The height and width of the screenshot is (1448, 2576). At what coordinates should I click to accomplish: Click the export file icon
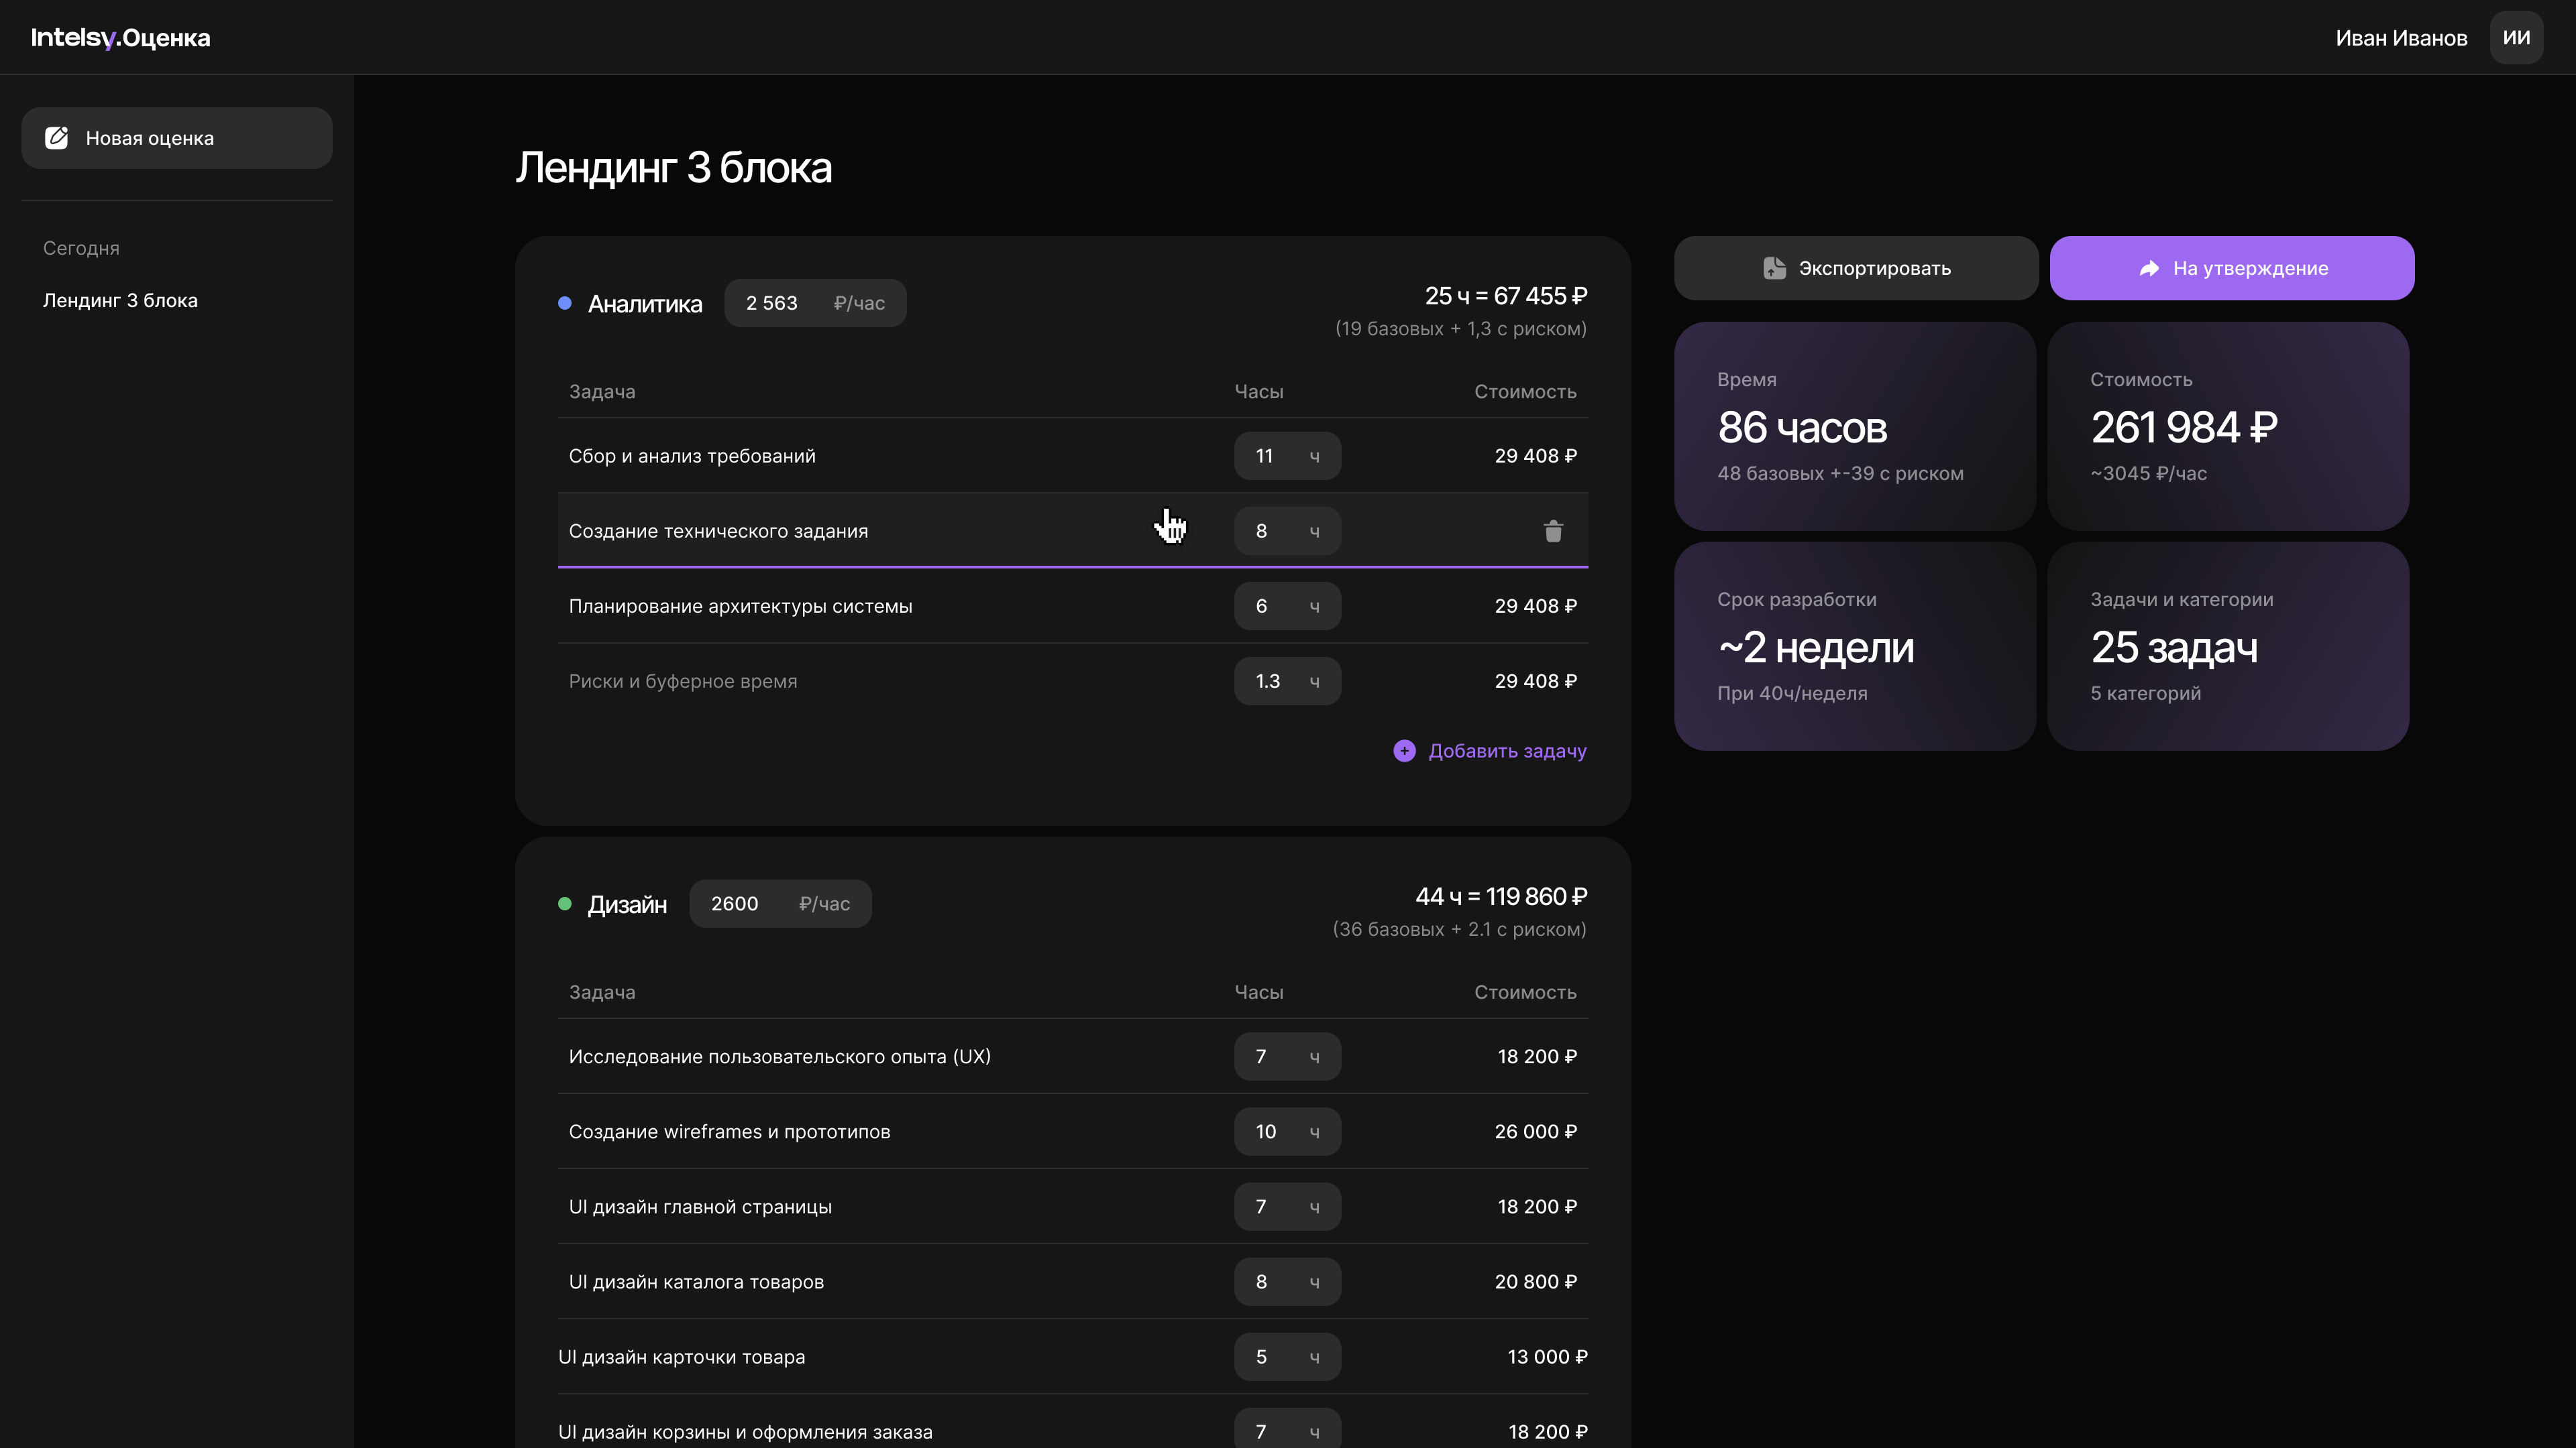[1774, 268]
